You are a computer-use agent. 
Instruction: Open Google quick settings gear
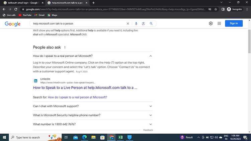pos(211,23)
